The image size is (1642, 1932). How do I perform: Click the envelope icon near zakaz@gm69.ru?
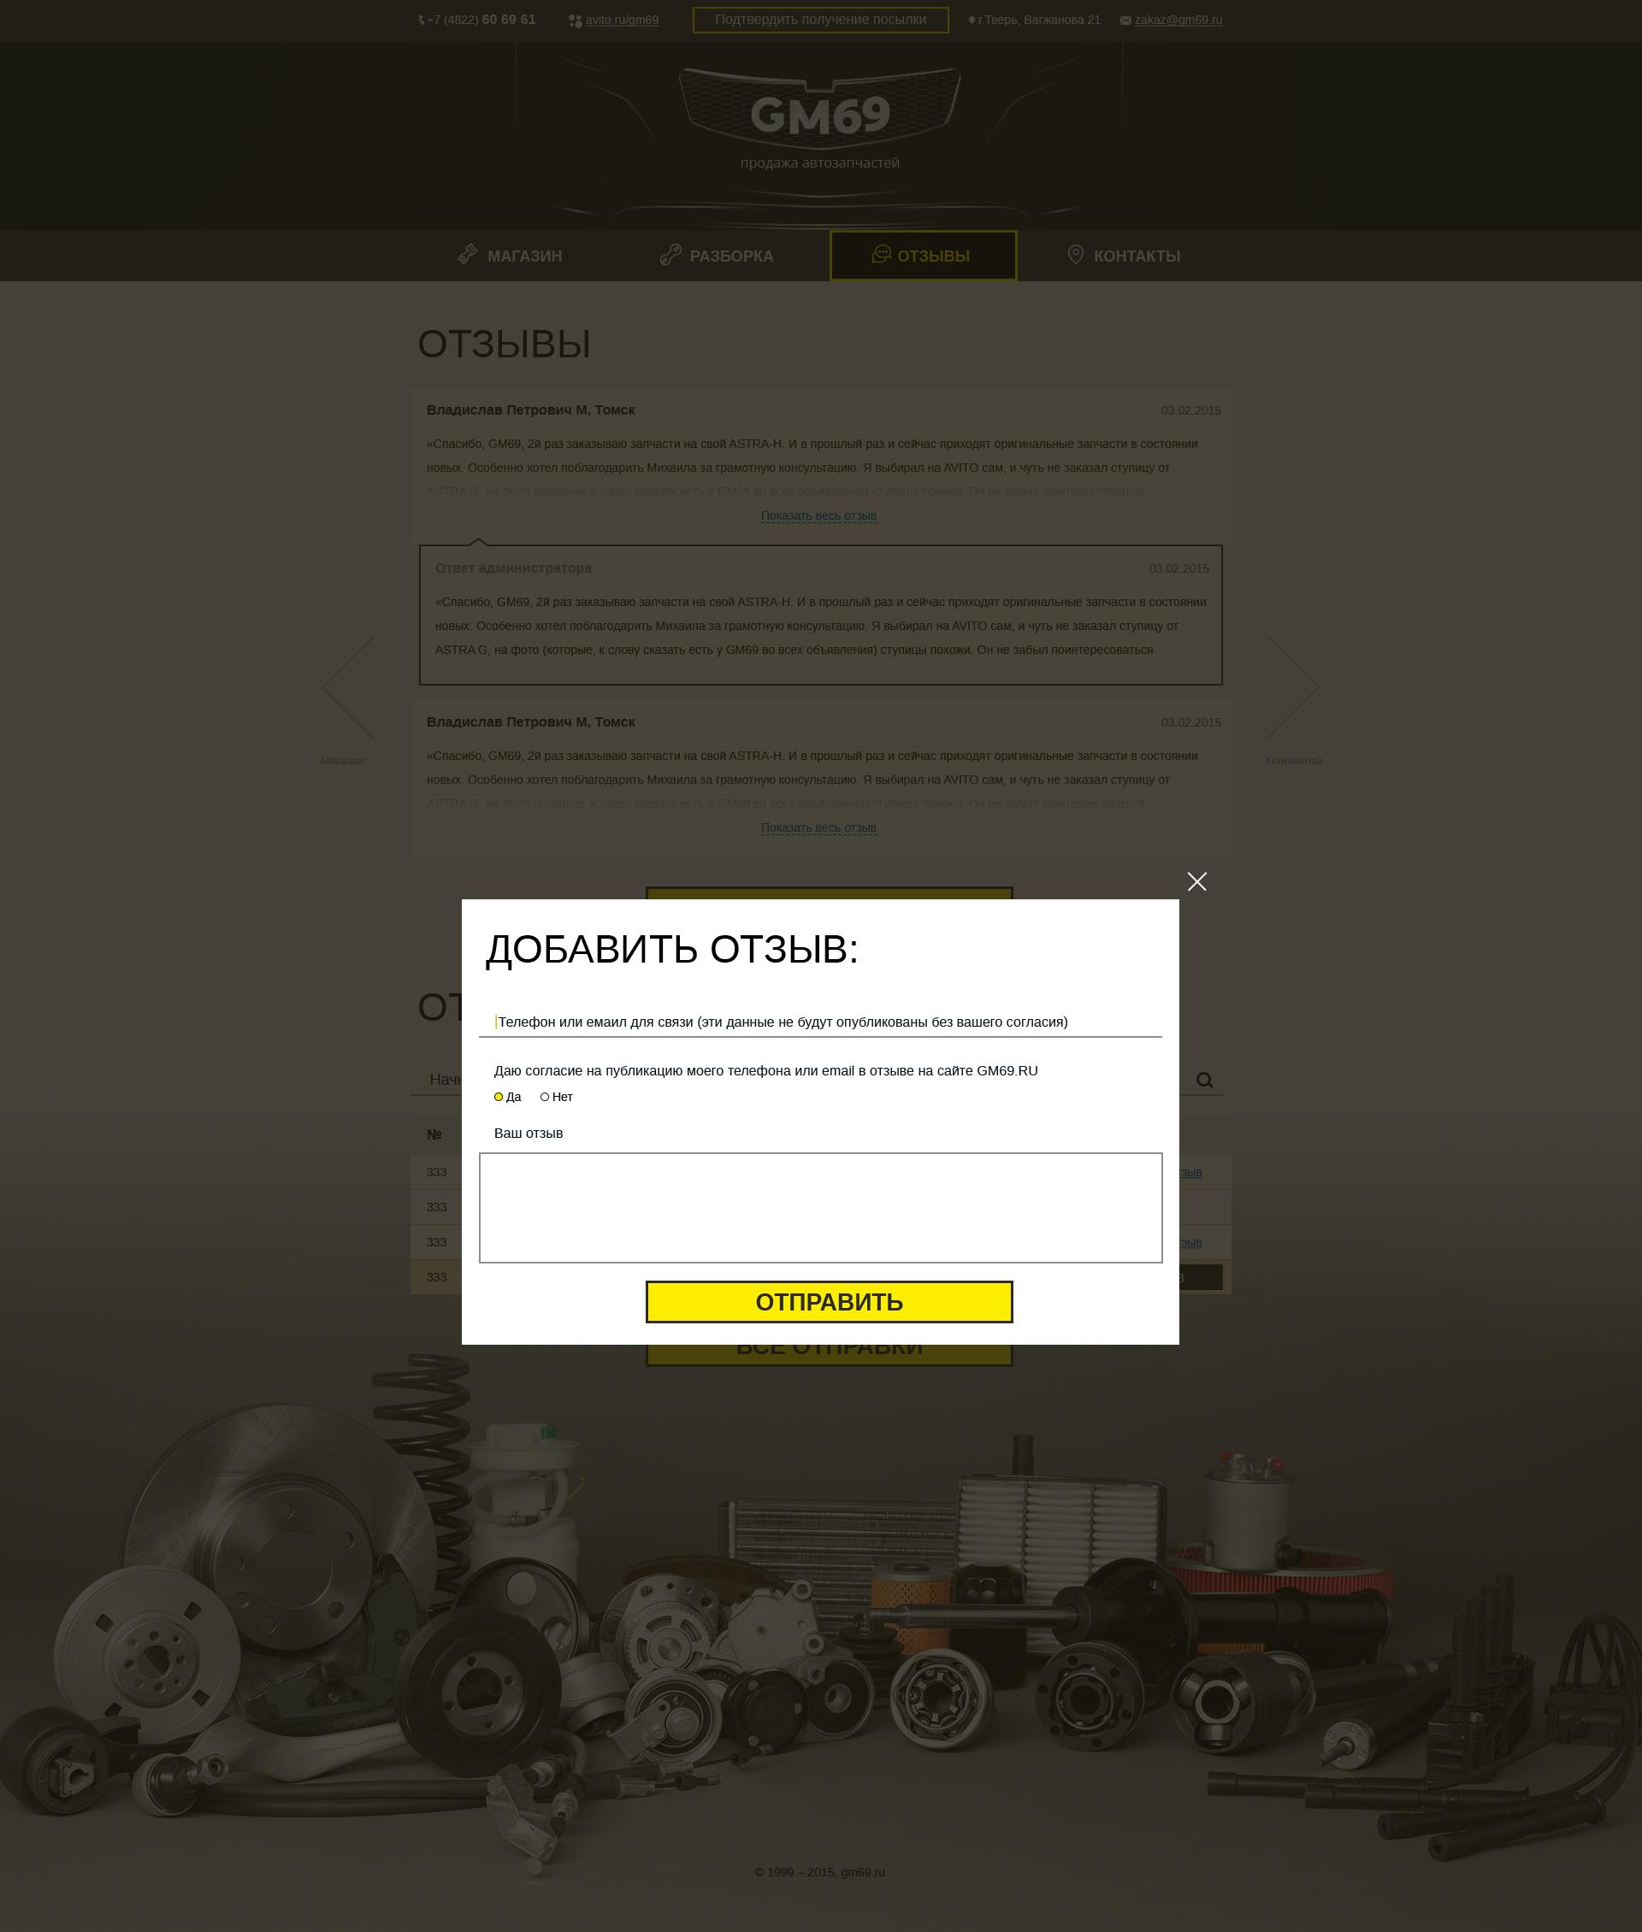pos(1125,21)
